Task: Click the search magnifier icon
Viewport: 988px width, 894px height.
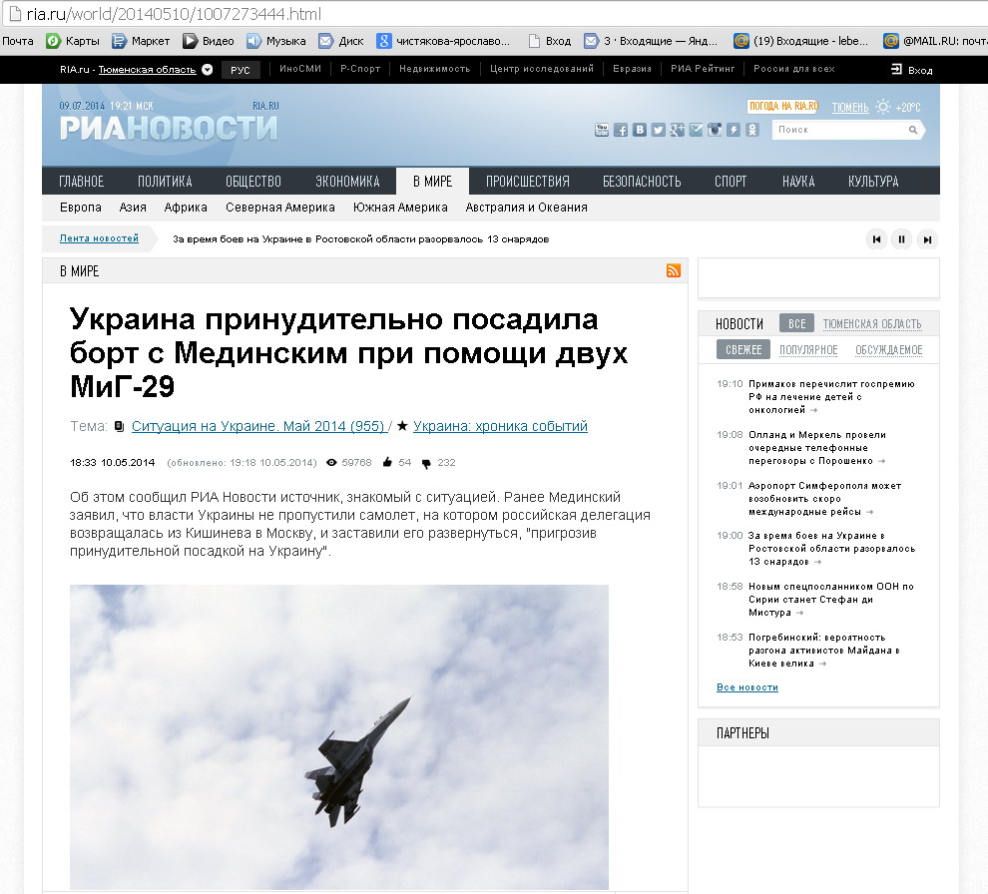Action: [913, 130]
